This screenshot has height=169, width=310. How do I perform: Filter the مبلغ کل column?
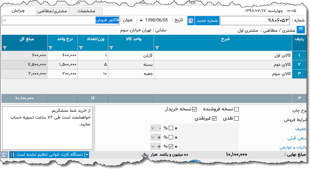pos(5,48)
